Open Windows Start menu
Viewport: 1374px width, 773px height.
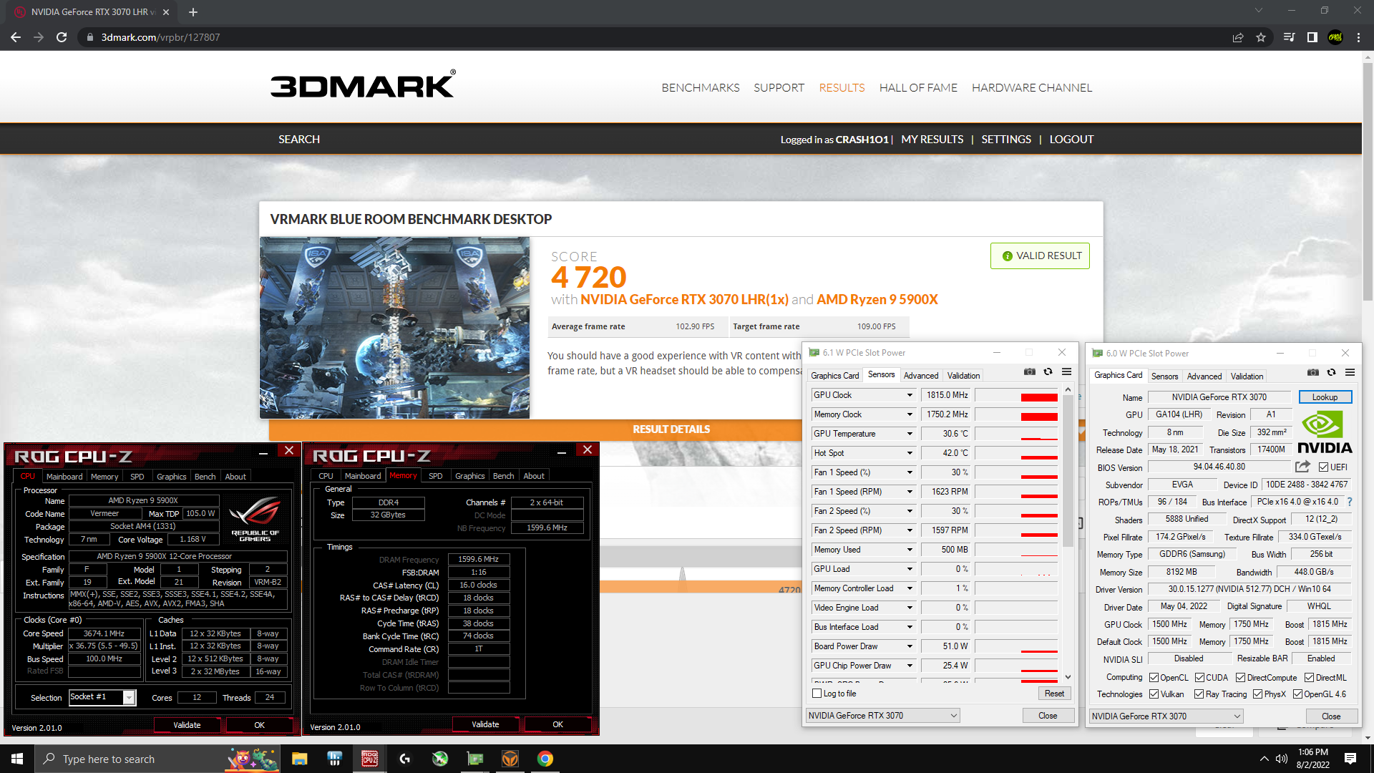point(17,759)
